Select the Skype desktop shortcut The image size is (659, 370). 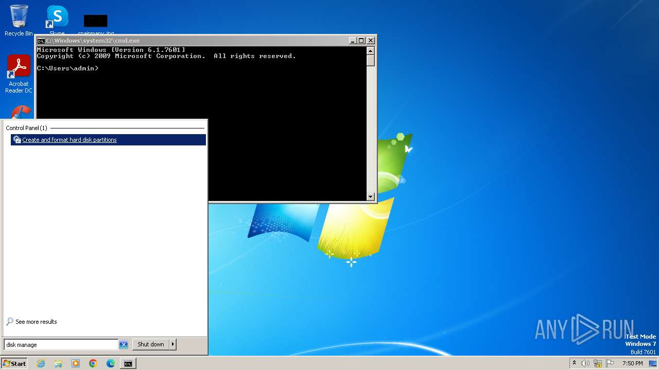click(x=57, y=20)
